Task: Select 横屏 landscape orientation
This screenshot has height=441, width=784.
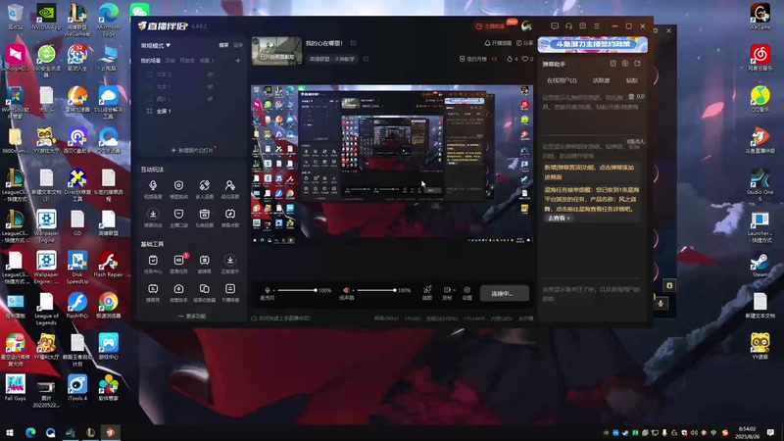Action: 224,45
